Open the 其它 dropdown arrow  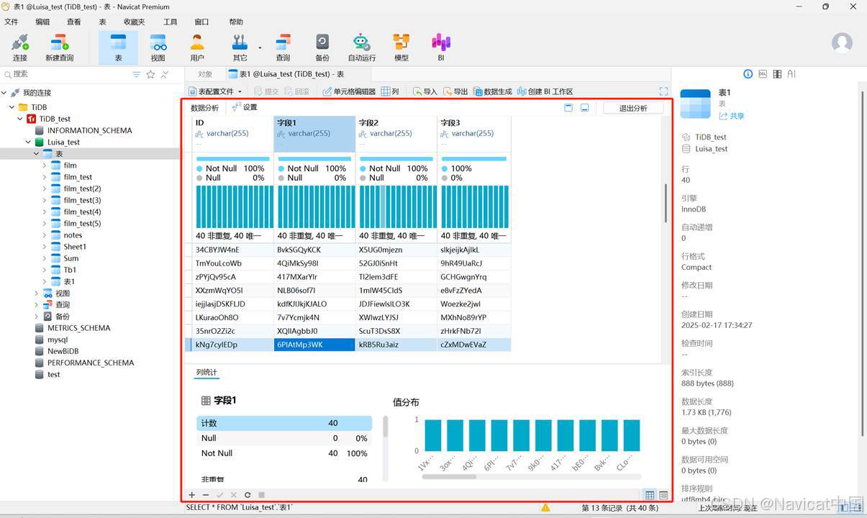260,48
